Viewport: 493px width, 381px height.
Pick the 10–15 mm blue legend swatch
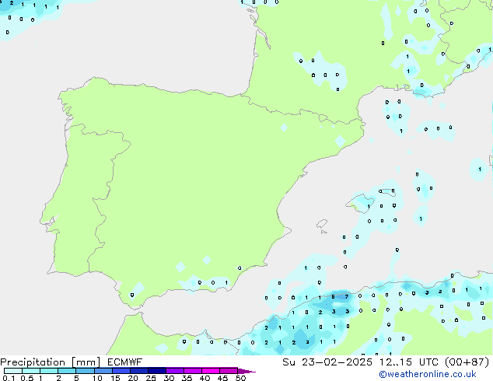coord(103,371)
